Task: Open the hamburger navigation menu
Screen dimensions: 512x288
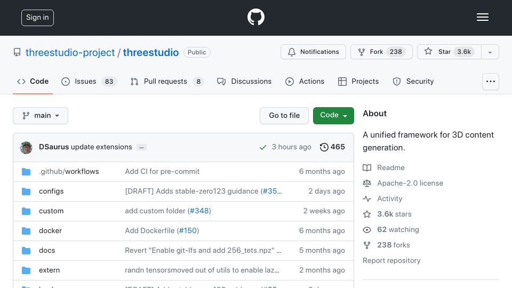Action: [x=482, y=17]
